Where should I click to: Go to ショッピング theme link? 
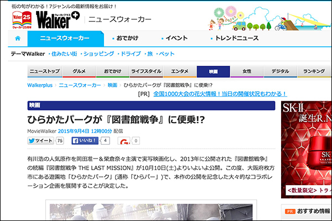[97, 54]
